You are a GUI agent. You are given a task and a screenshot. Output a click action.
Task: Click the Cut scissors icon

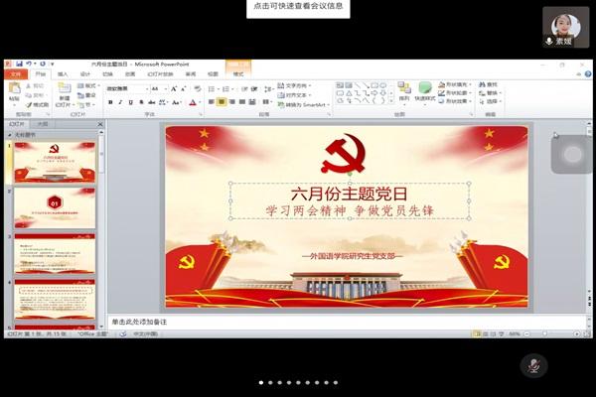pyautogui.click(x=28, y=86)
